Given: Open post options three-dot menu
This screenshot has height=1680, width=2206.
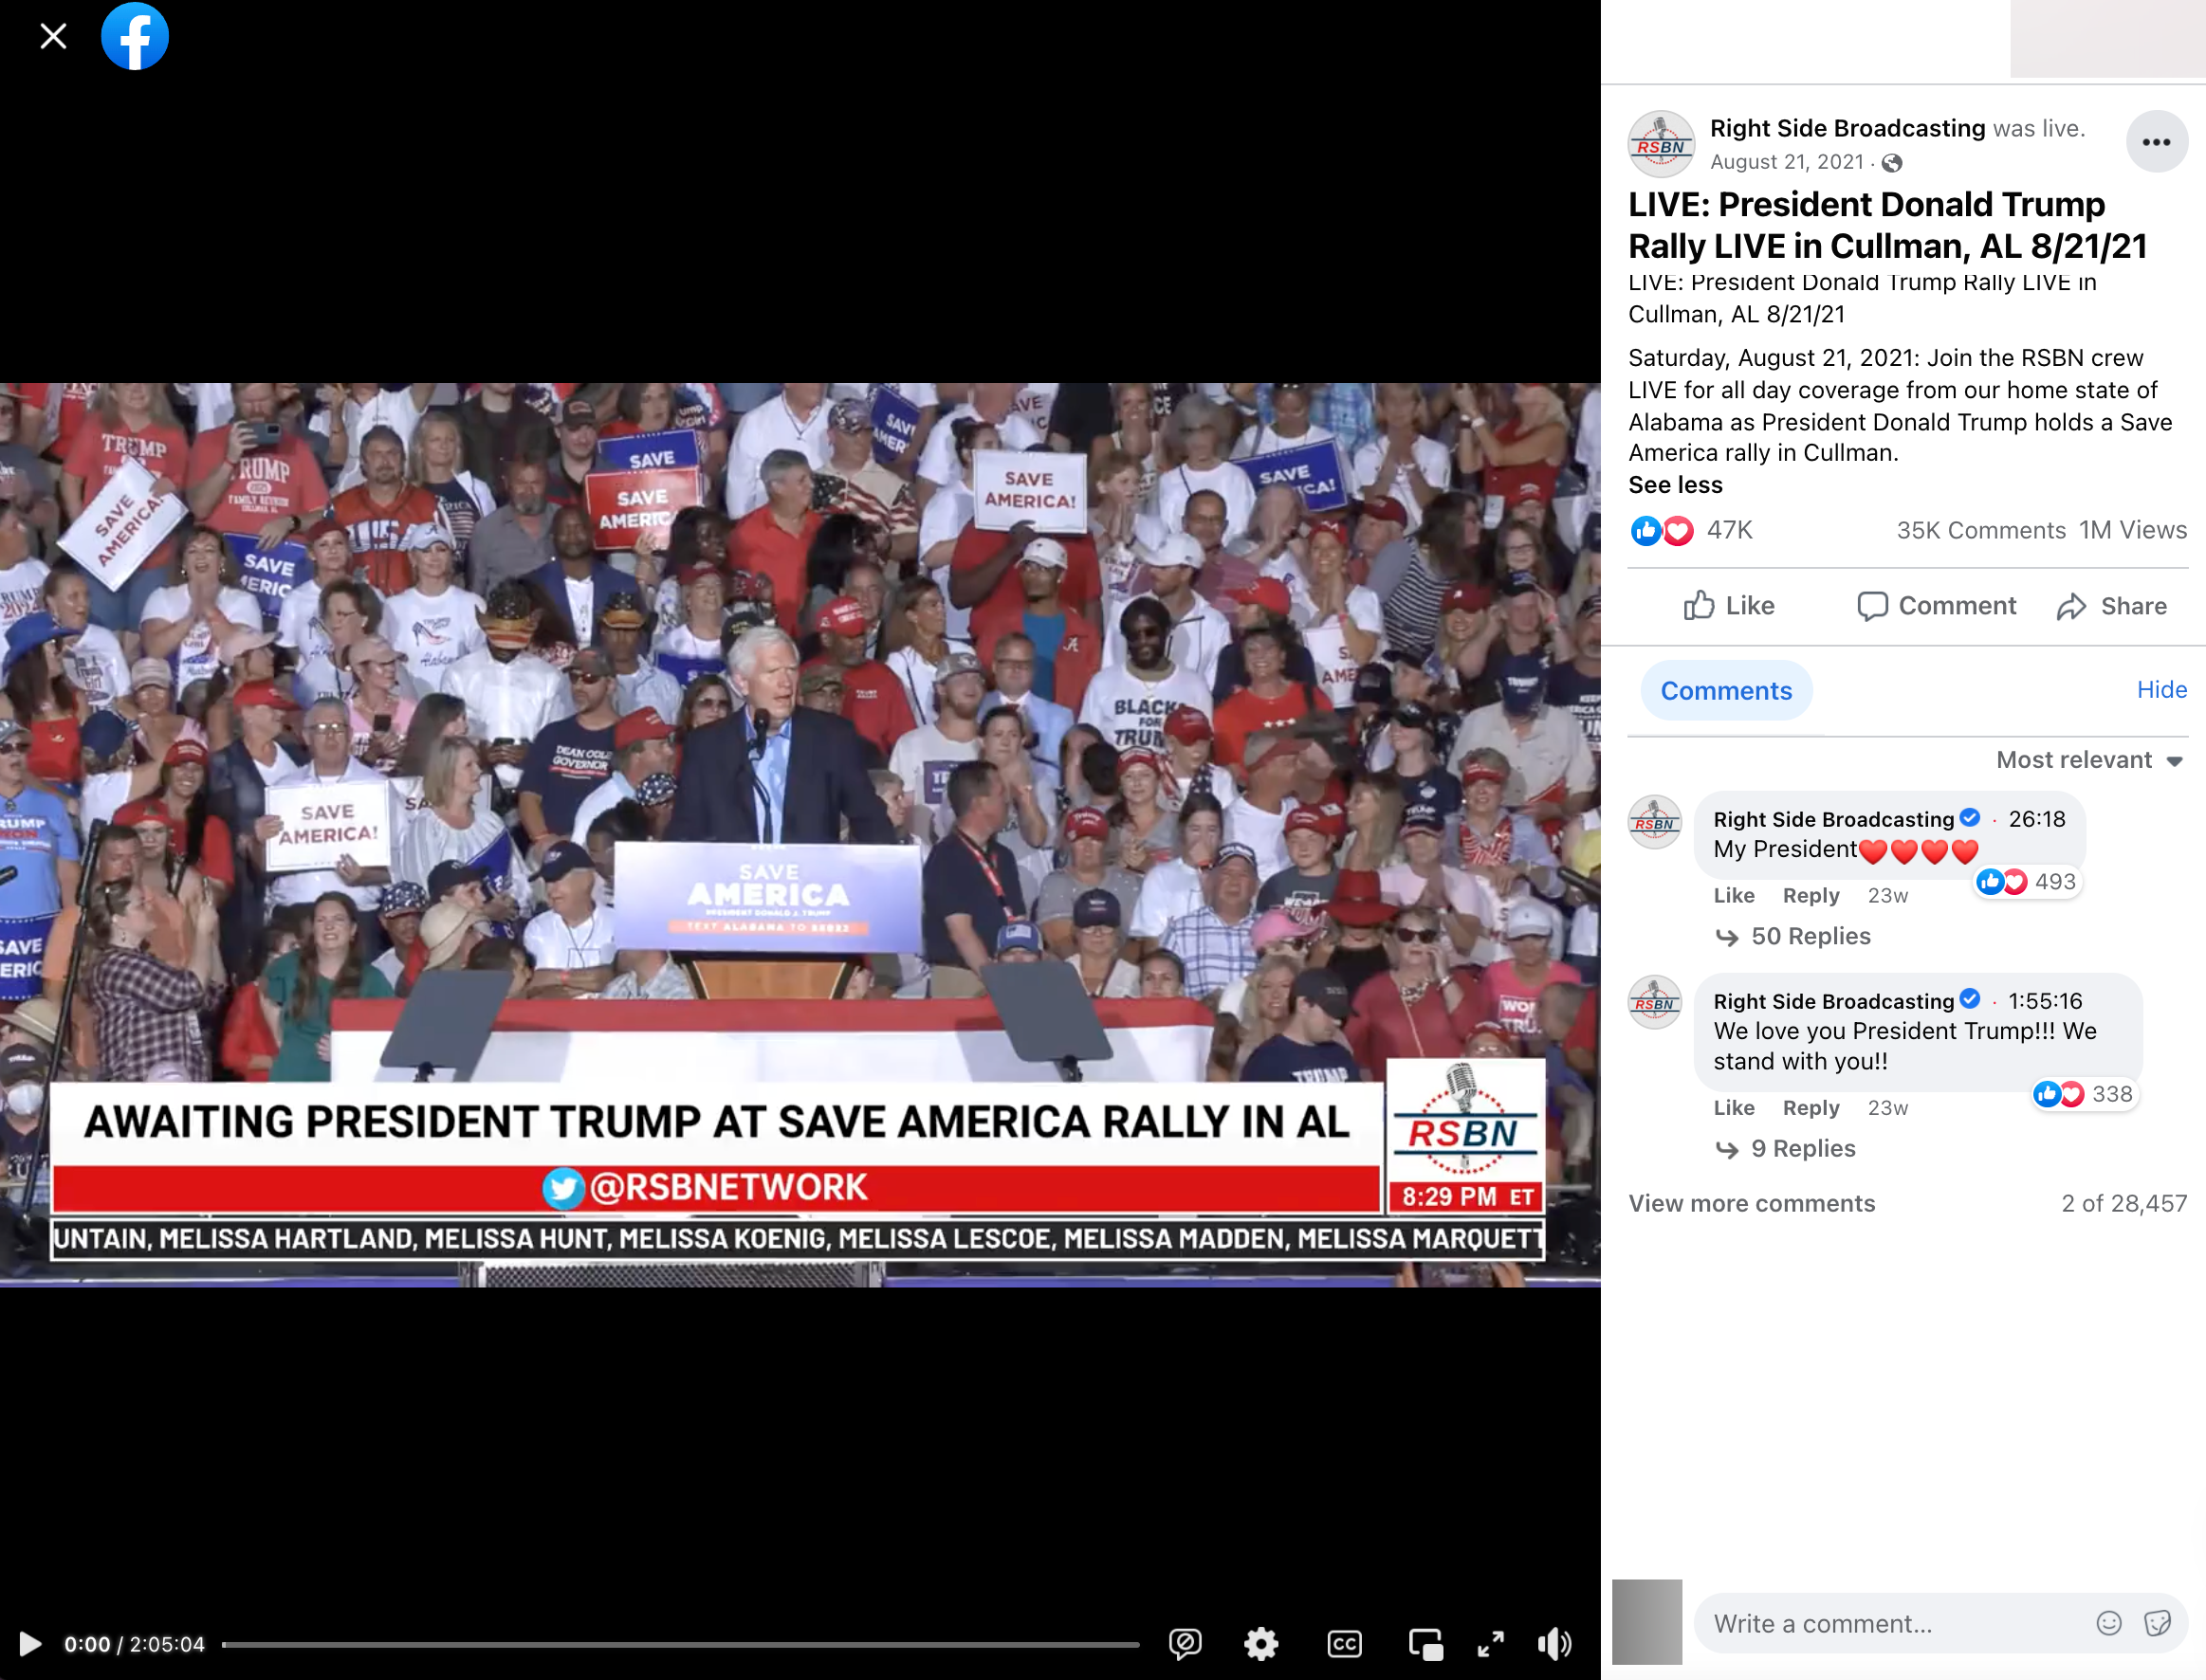Looking at the screenshot, I should (x=2156, y=142).
